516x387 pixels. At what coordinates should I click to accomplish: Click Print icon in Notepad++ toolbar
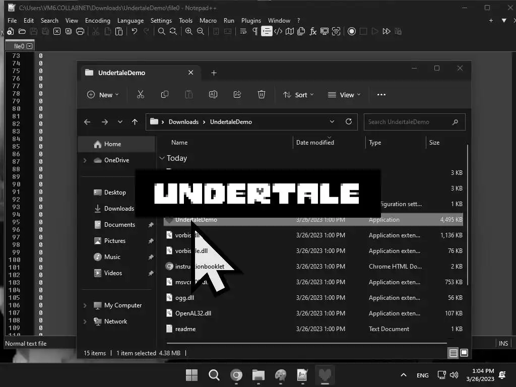(80, 32)
